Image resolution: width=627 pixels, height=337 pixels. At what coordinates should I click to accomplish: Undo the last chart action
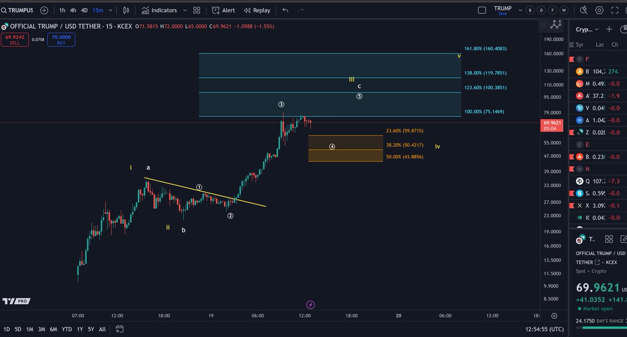(285, 10)
